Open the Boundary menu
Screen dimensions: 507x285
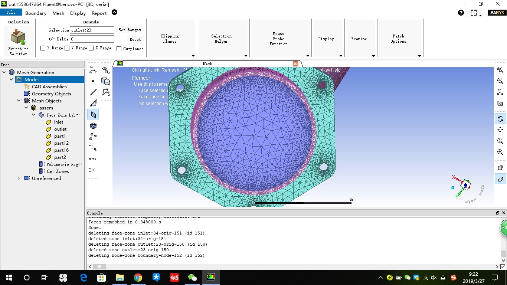click(36, 13)
